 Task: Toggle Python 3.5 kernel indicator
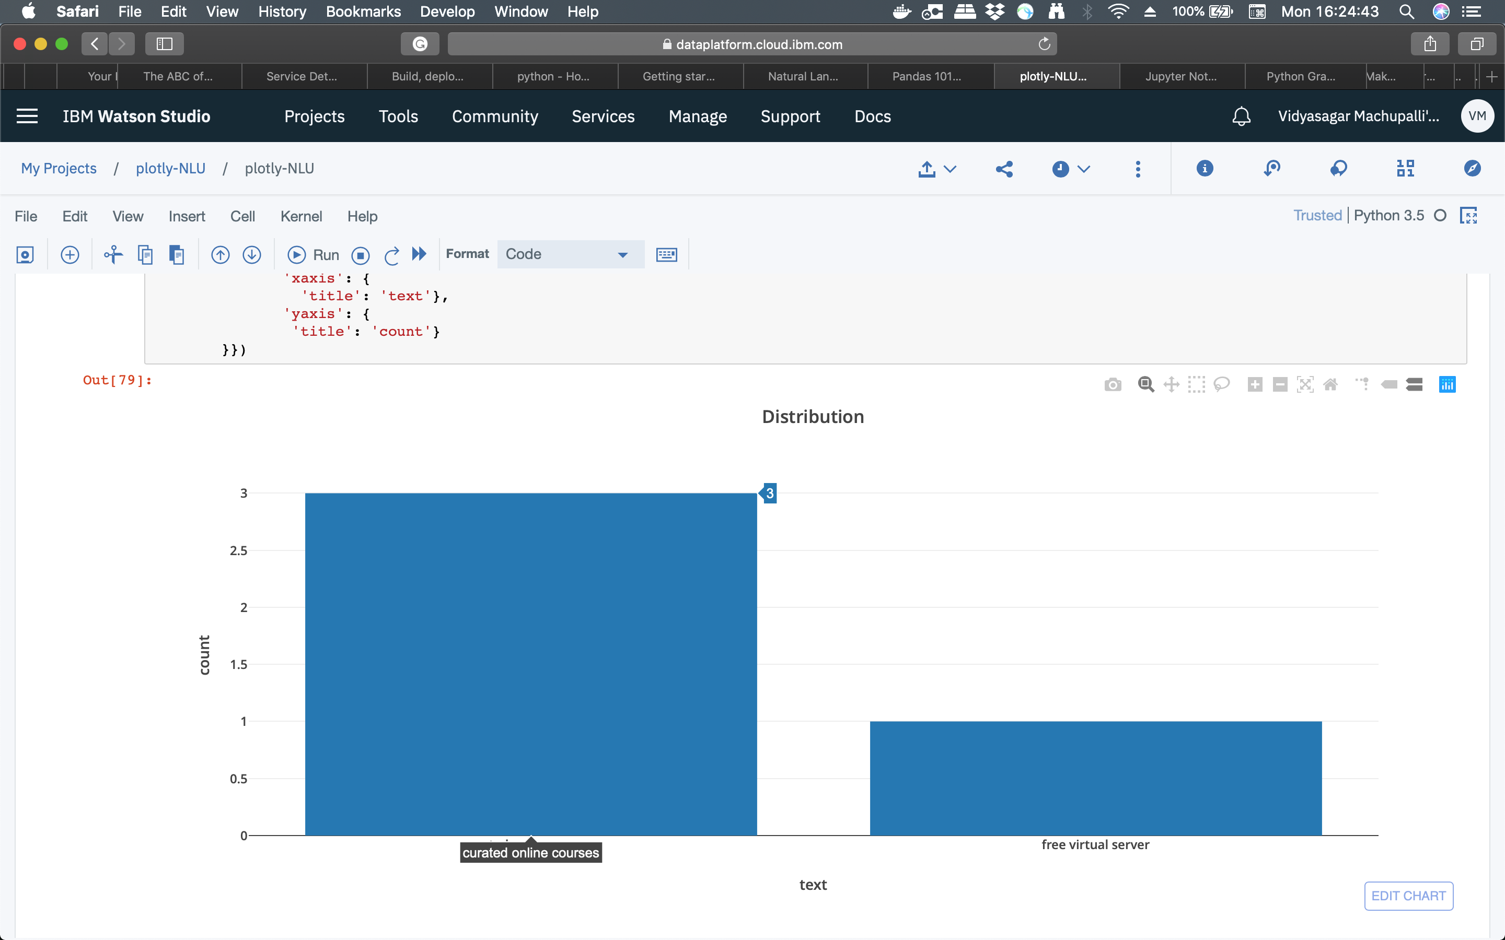click(1442, 217)
